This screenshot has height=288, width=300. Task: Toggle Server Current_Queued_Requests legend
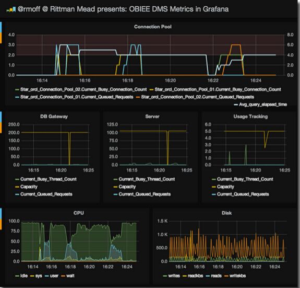click(x=142, y=194)
